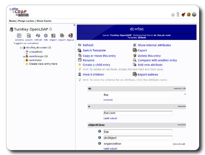The image size is (205, 155).
Task: Click the objectClass field containing top
Action: click(138, 132)
